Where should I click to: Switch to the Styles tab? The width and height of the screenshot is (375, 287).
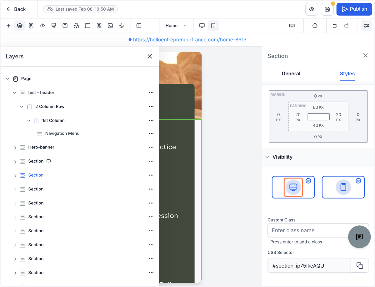point(347,73)
